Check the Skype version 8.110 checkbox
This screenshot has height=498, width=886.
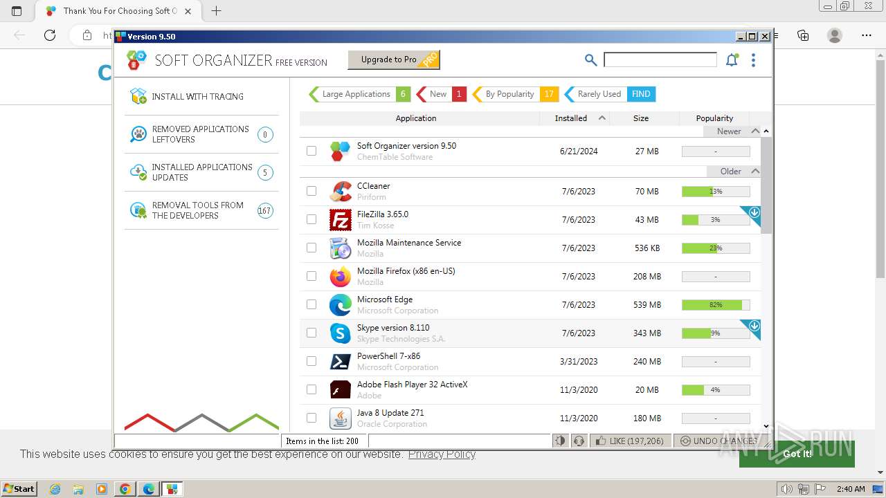click(x=311, y=333)
